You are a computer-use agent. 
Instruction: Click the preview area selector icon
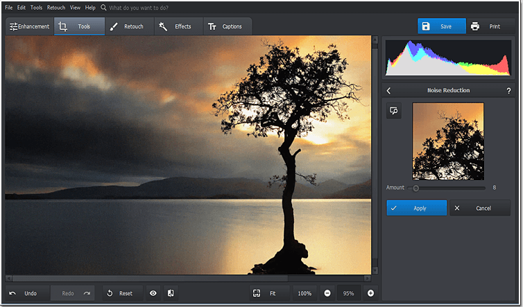[394, 111]
